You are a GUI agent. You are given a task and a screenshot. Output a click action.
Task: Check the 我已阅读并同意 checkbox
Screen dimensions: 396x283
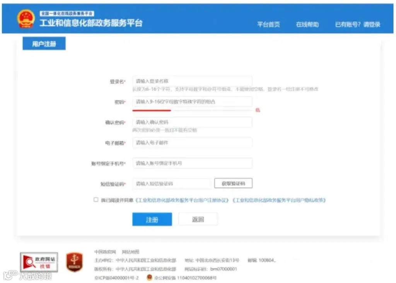tap(96, 200)
